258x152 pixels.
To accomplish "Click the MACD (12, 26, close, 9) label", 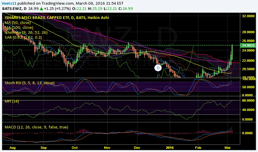I will [x=36, y=127].
